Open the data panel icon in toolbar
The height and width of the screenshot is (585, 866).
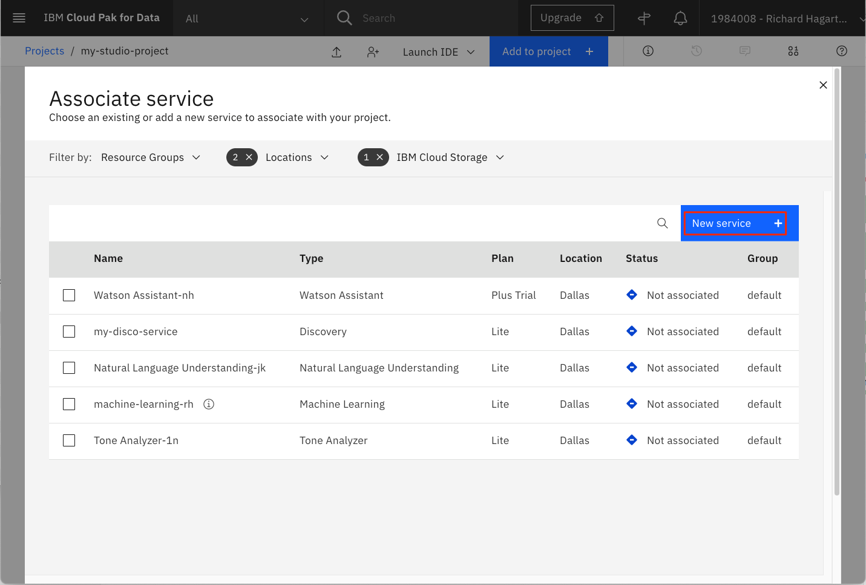point(793,51)
